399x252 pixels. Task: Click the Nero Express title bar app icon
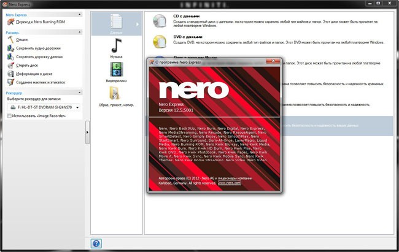click(x=4, y=4)
